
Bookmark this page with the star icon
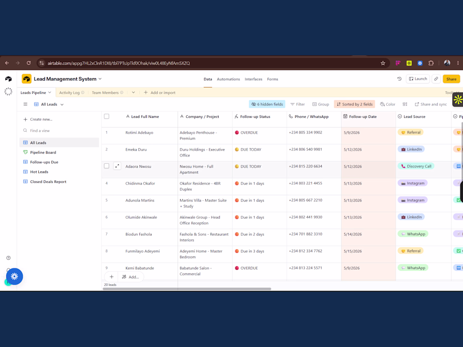click(383, 63)
